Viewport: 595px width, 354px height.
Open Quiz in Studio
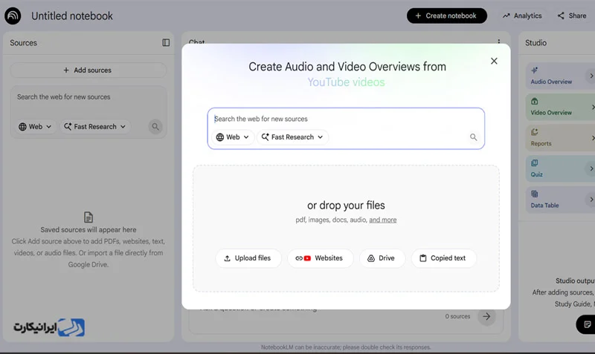560,169
